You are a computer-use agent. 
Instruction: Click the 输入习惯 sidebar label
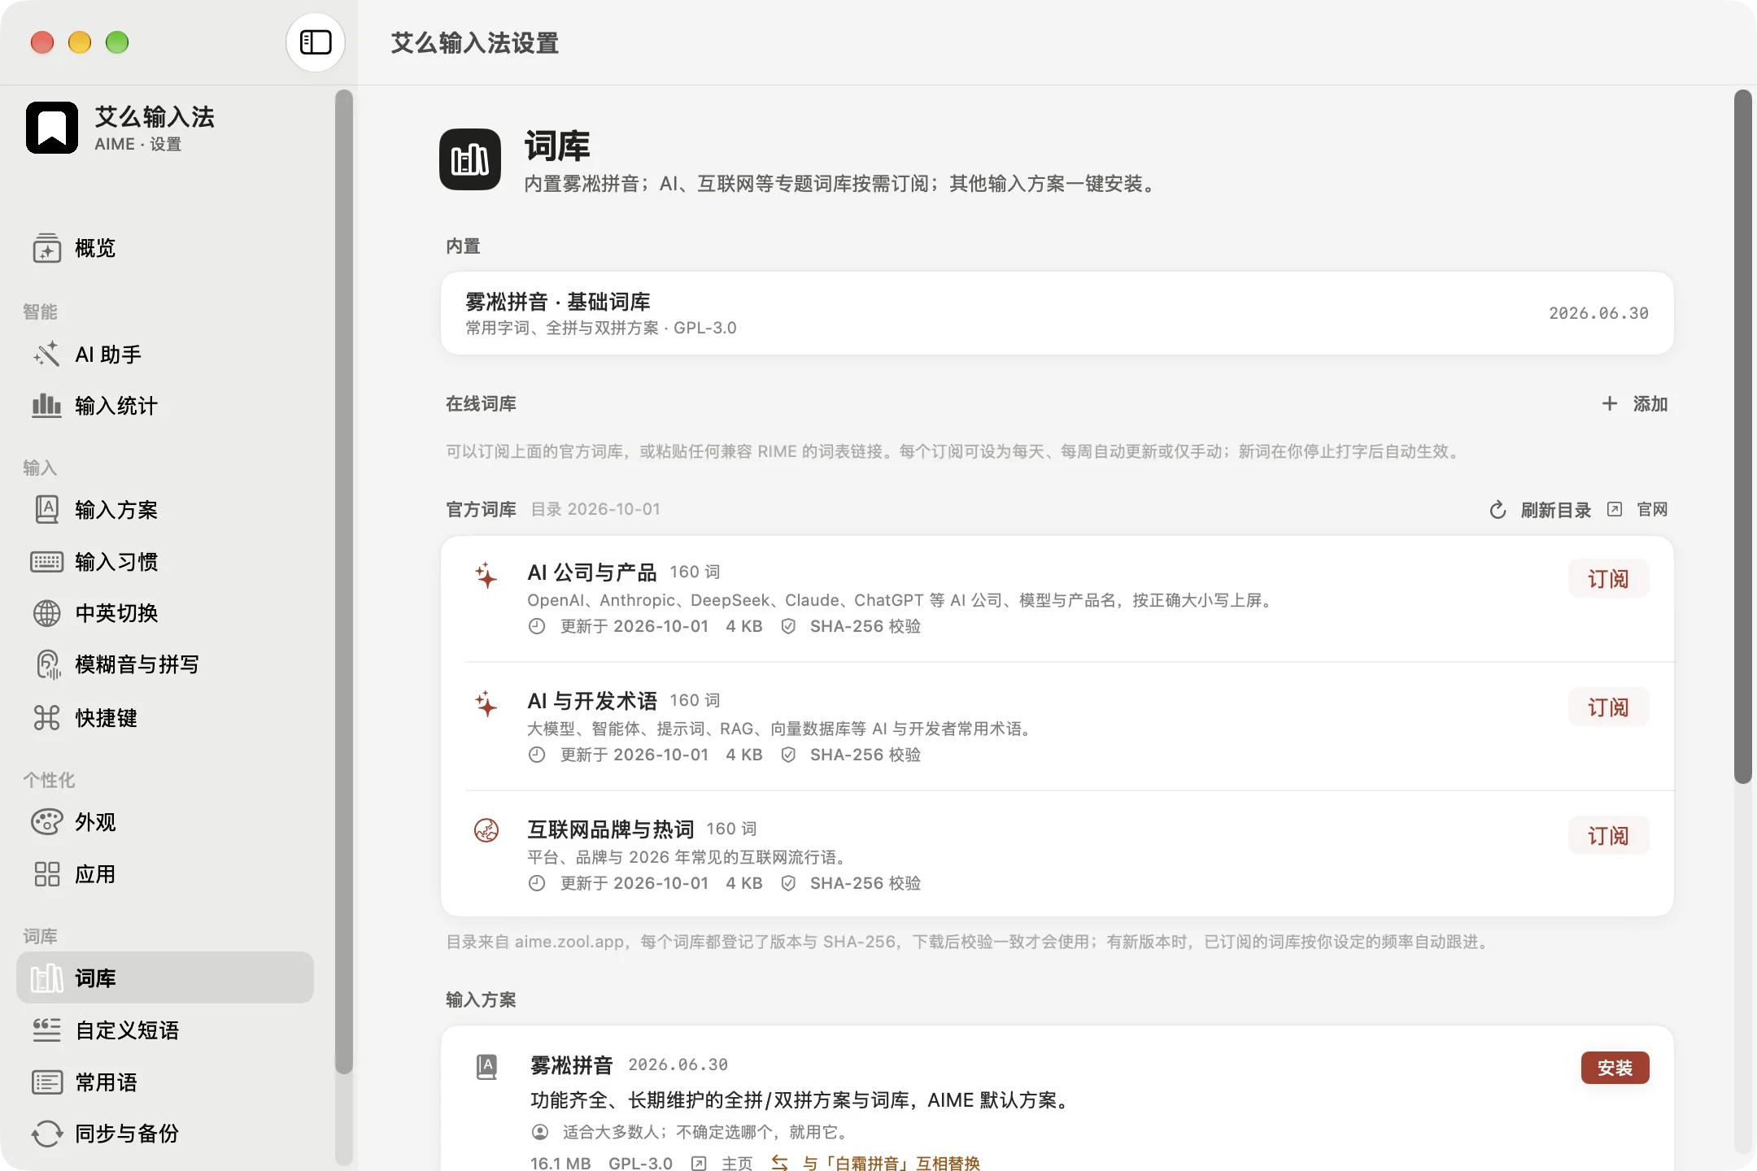[x=116, y=562]
